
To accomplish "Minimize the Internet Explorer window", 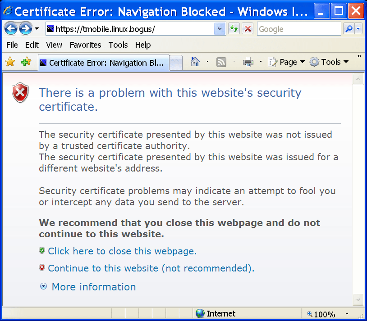I will [x=321, y=11].
